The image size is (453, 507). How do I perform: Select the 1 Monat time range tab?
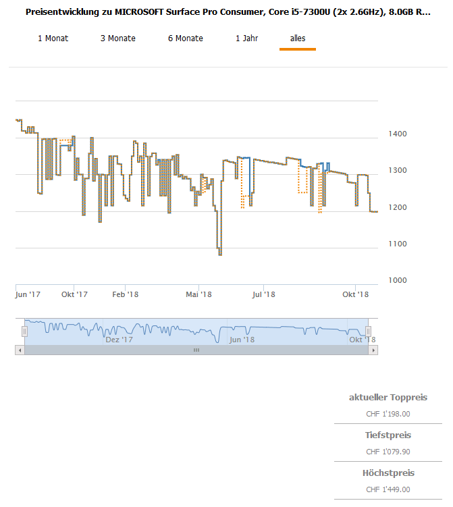coord(53,38)
